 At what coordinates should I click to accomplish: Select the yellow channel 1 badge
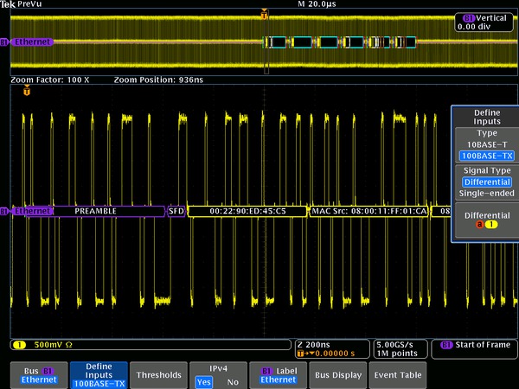17,345
